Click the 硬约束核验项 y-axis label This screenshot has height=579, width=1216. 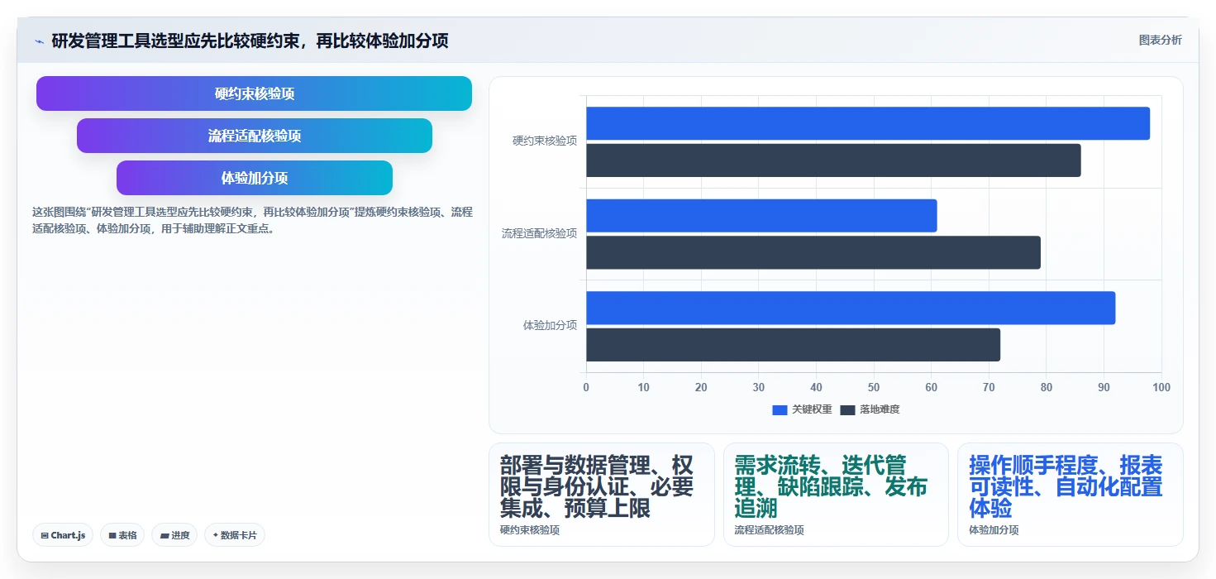[x=545, y=141]
